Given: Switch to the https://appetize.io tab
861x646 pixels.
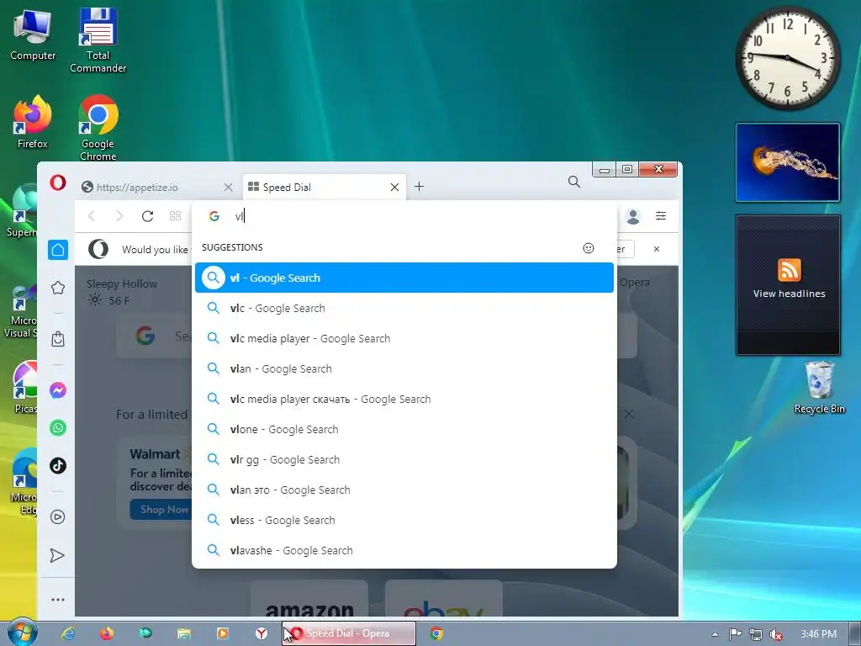Looking at the screenshot, I should 156,188.
